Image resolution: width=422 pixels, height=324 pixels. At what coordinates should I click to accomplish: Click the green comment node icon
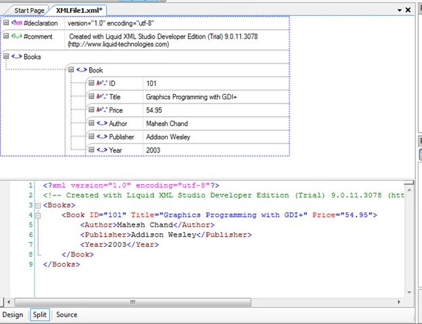tap(17, 36)
